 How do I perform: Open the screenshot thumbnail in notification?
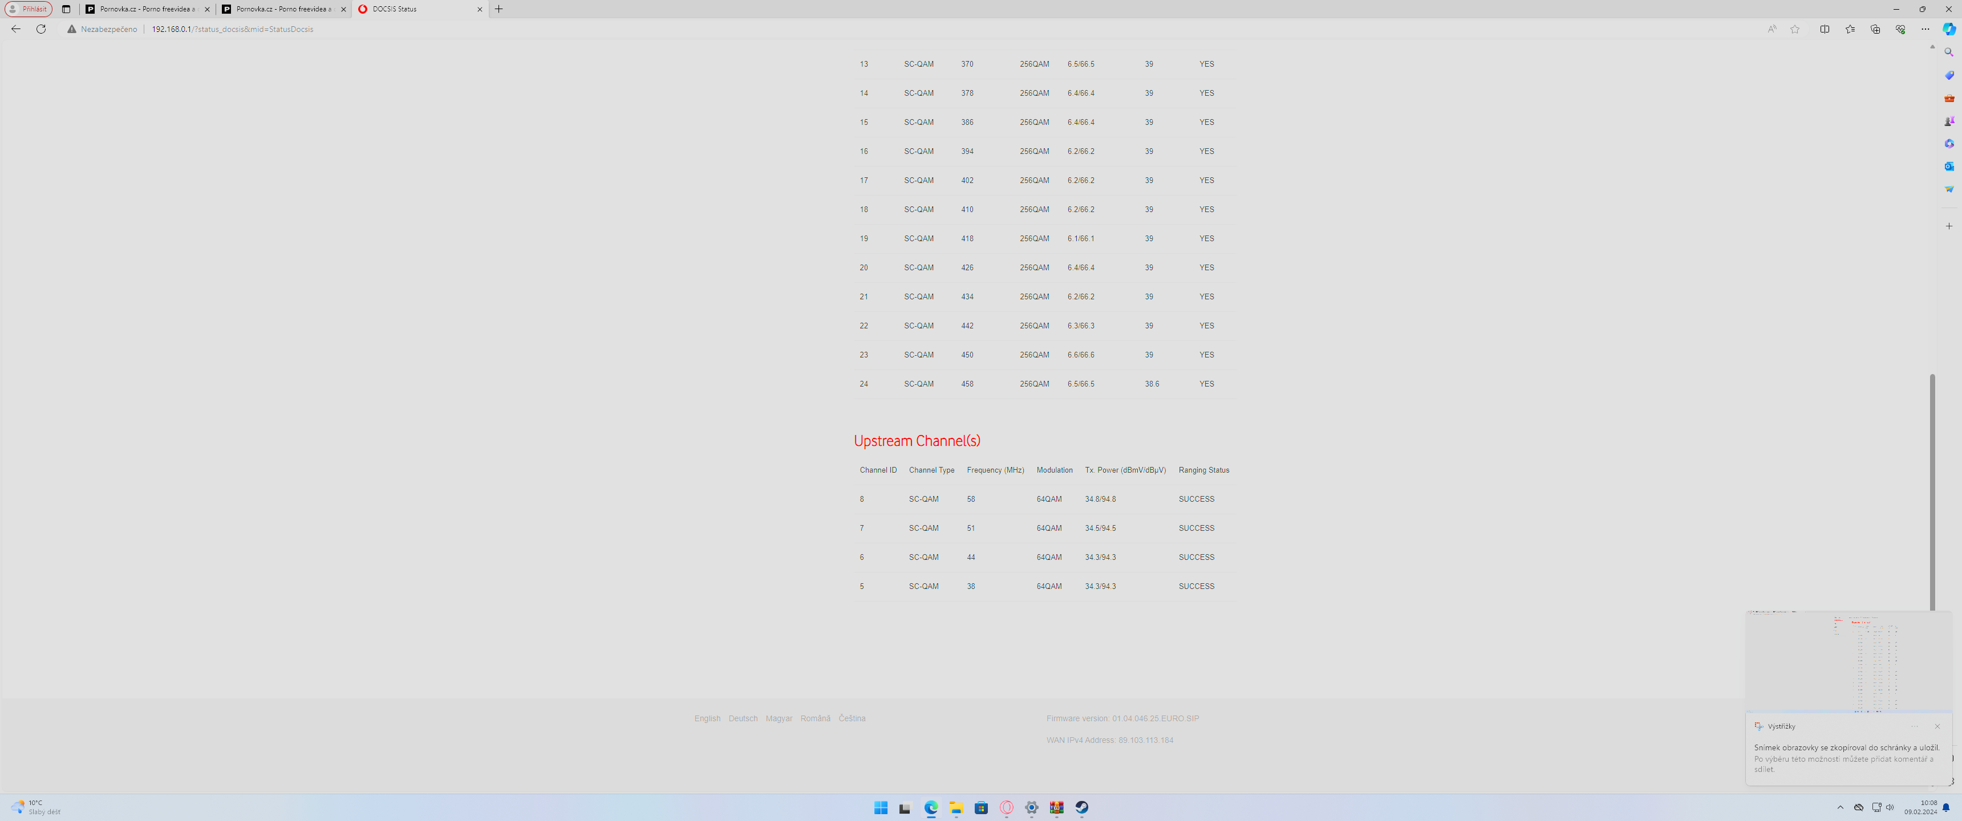tap(1849, 661)
